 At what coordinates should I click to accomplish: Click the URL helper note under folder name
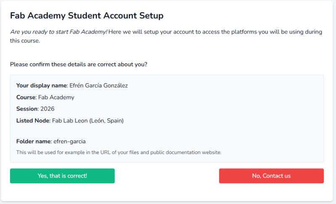click(x=118, y=152)
